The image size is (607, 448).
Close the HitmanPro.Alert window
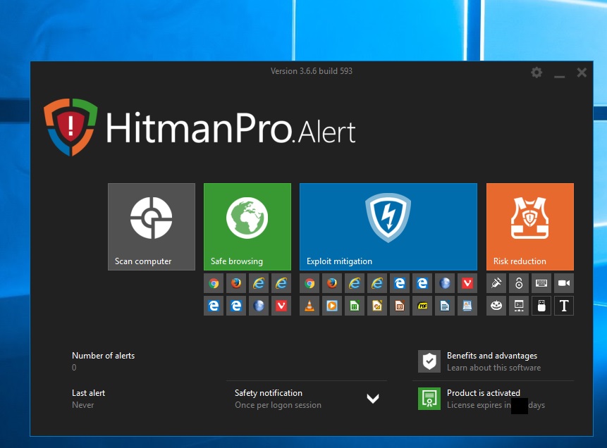(582, 73)
